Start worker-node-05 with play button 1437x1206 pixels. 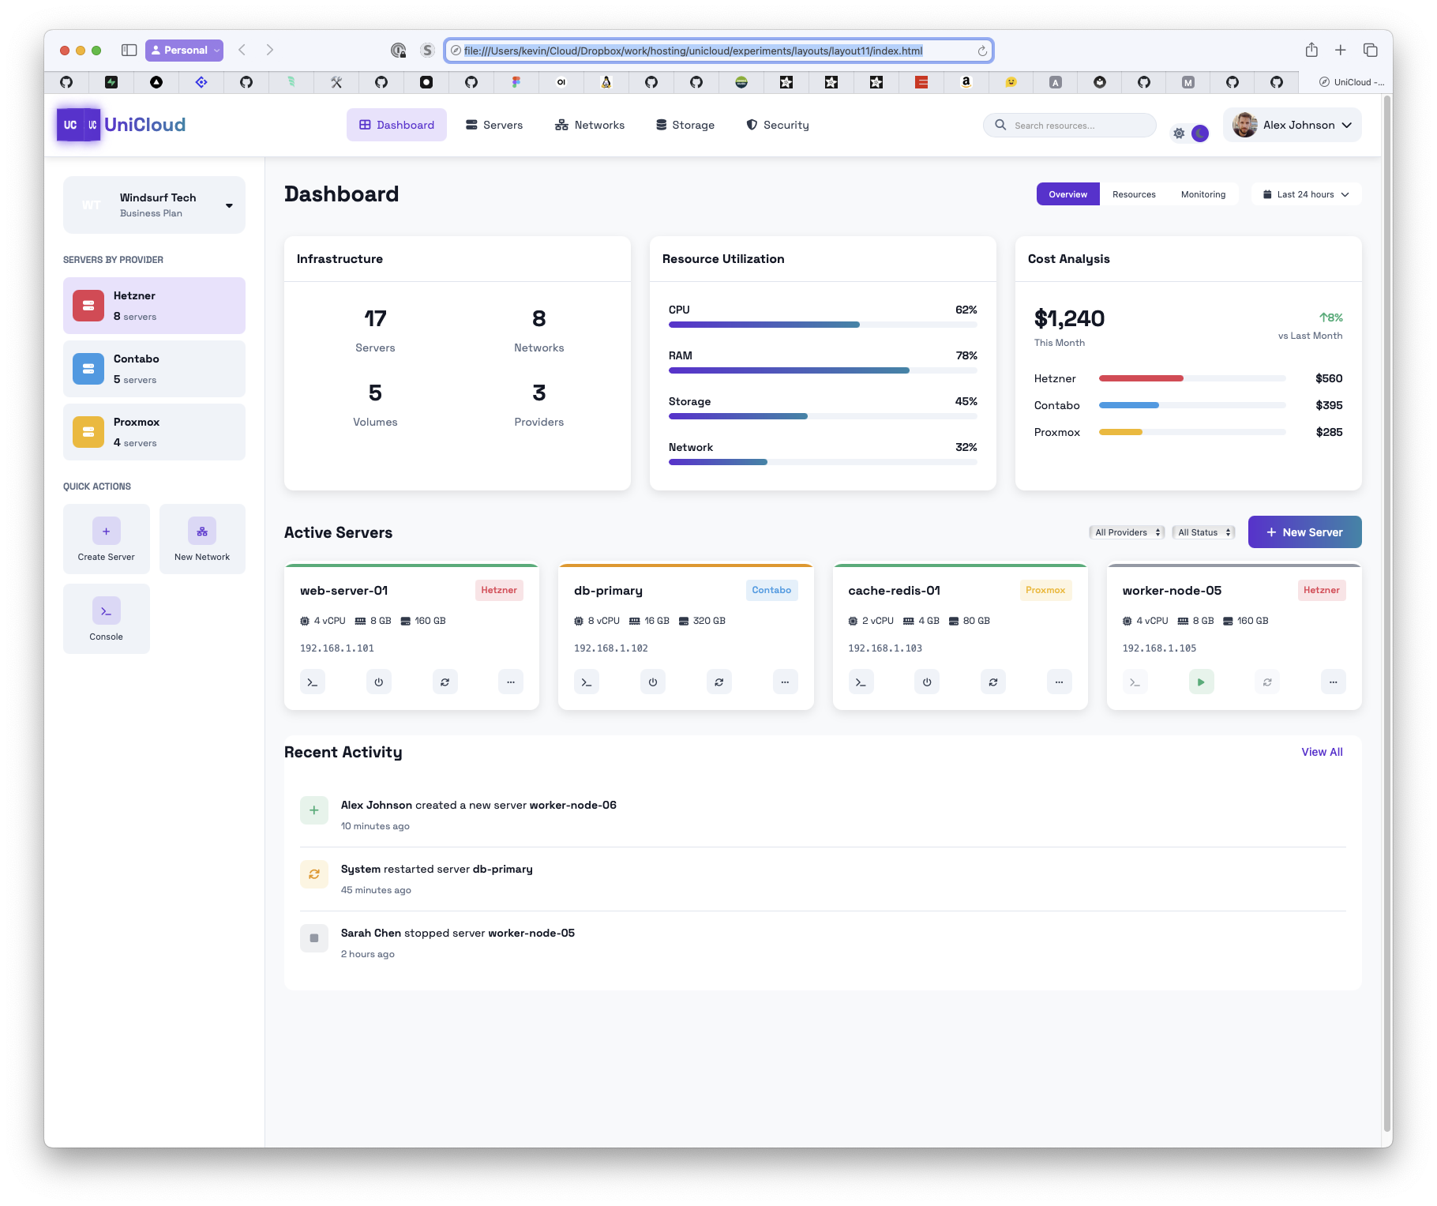[1201, 682]
